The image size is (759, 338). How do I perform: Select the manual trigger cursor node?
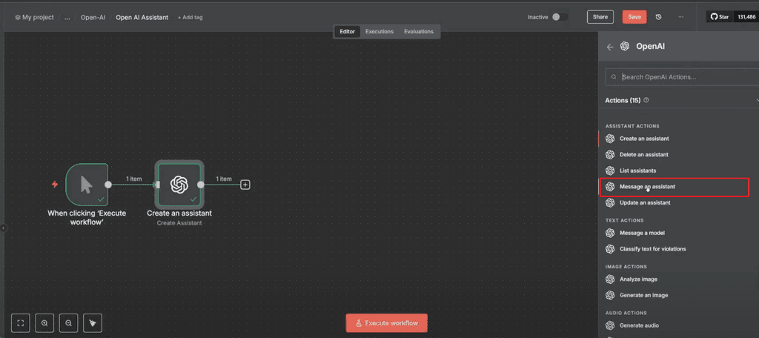pos(87,185)
